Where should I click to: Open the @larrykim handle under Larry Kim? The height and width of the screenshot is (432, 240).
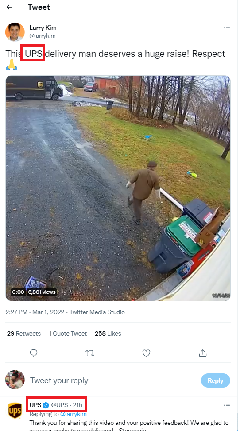click(x=43, y=36)
